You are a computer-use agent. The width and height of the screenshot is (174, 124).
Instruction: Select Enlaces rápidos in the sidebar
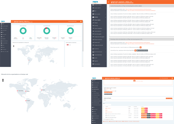tap(97, 20)
